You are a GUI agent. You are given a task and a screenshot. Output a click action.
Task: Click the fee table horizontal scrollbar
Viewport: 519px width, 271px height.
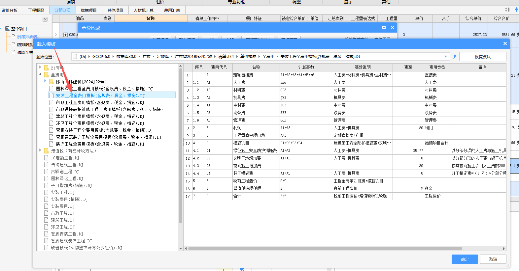[x=325, y=249]
